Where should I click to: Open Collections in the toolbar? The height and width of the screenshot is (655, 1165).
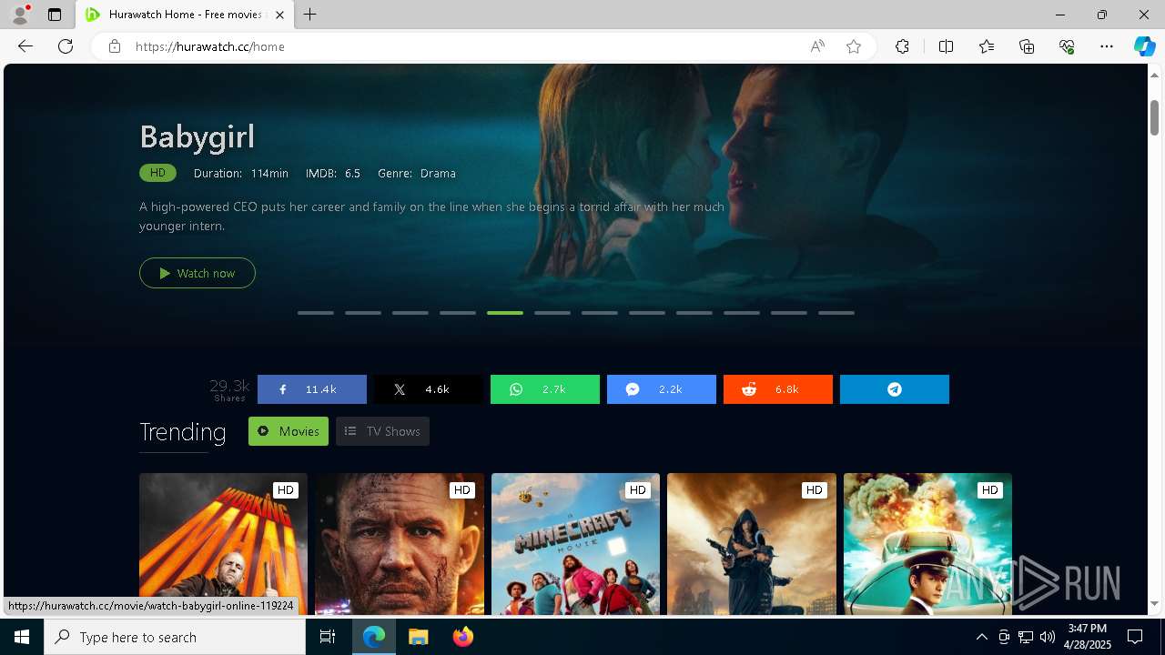1027,46
